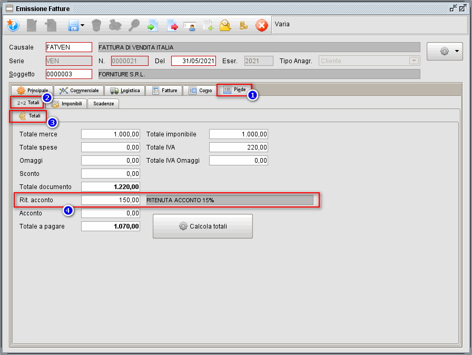The image size is (472, 355).
Task: Click the red circle X close icon
Action: coord(261,25)
